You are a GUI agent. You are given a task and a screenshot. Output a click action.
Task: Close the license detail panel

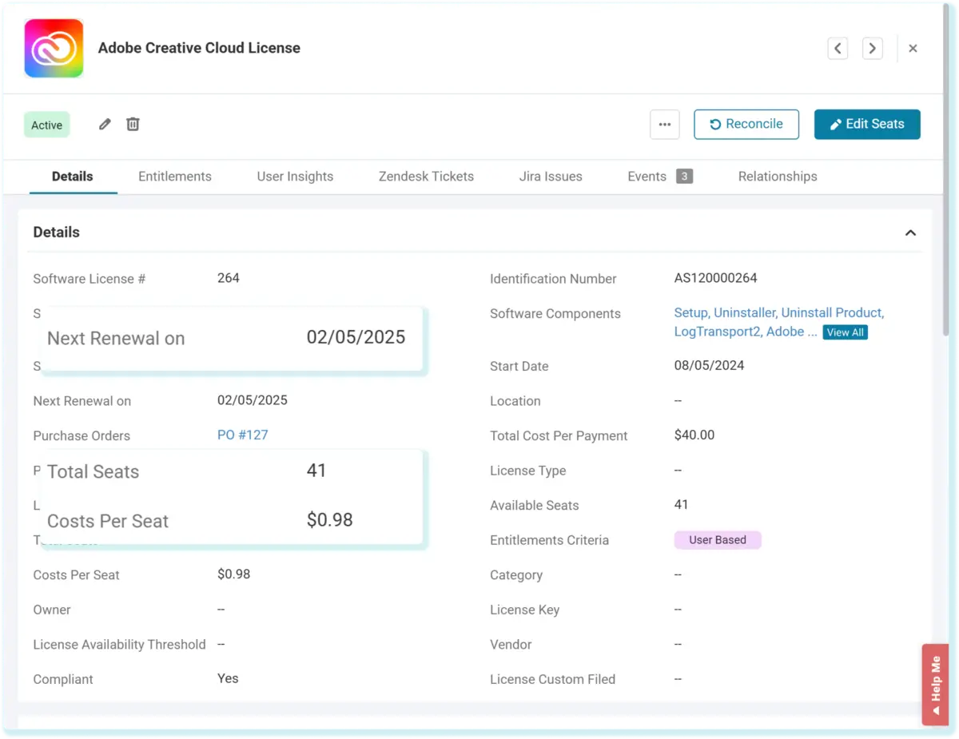(x=913, y=49)
